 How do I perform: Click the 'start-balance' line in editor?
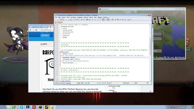(70, 63)
